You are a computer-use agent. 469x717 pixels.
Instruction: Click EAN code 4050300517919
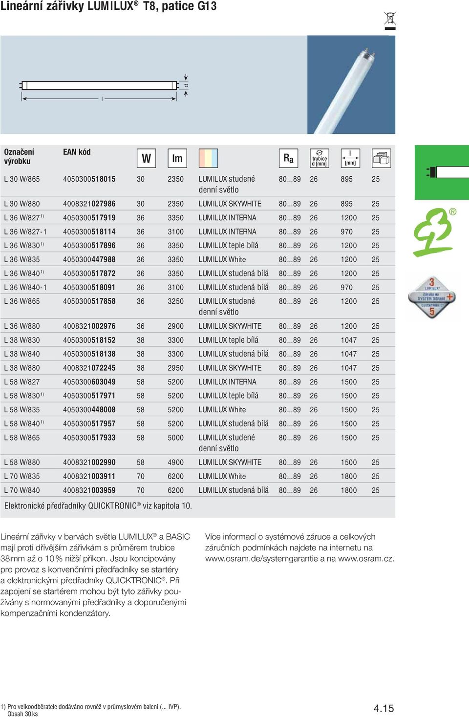[89, 218]
